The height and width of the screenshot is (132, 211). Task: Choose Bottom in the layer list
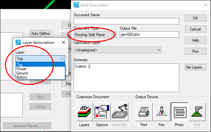pos(22,77)
